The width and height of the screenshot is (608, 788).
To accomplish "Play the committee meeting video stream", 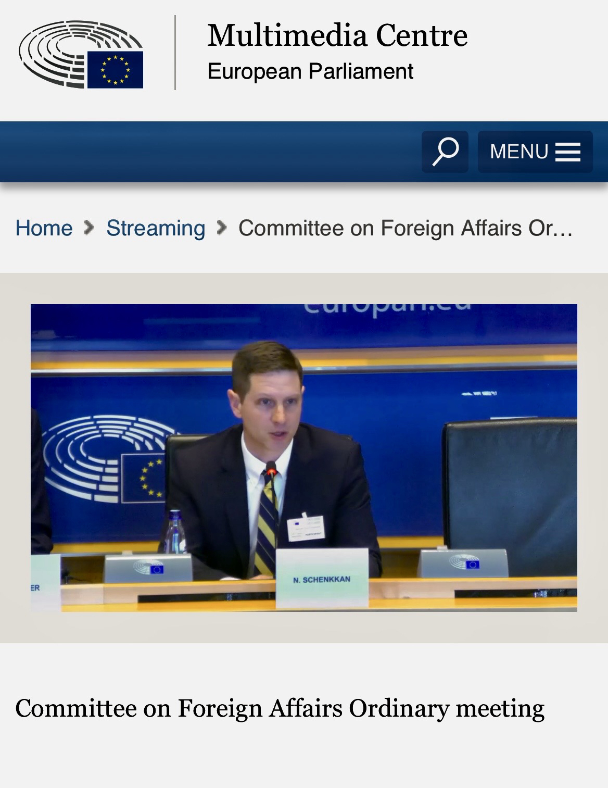I will pos(303,457).
